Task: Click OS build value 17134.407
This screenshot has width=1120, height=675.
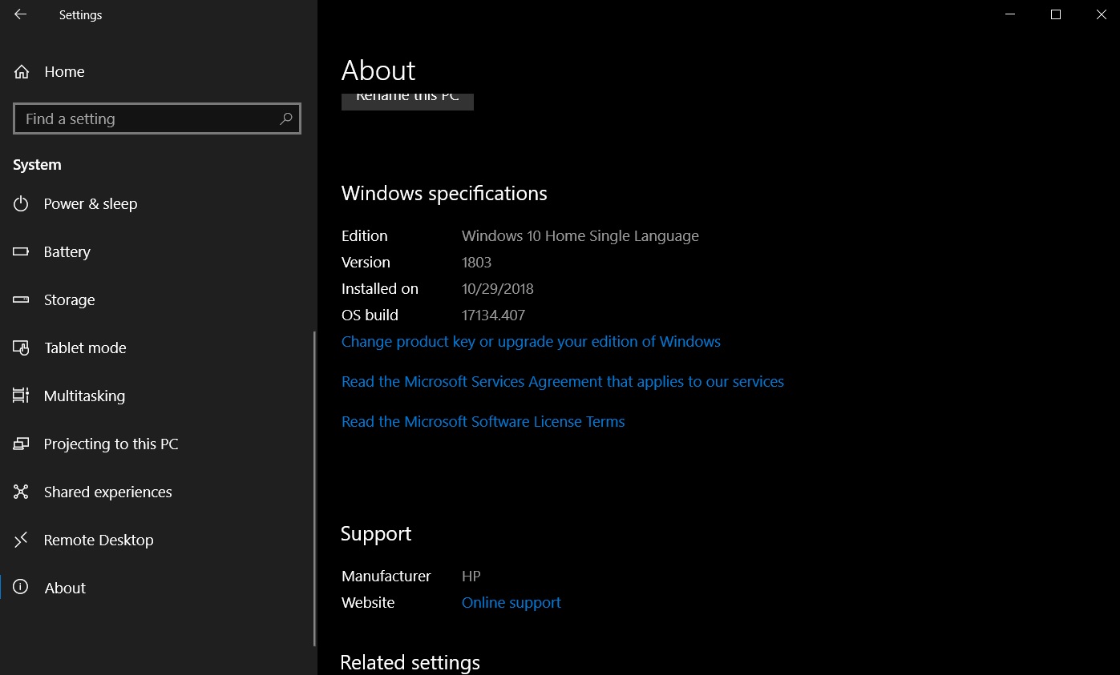Action: [493, 315]
